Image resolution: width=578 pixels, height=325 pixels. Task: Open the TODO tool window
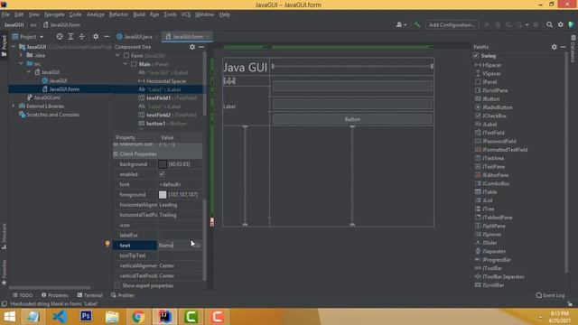(23, 295)
